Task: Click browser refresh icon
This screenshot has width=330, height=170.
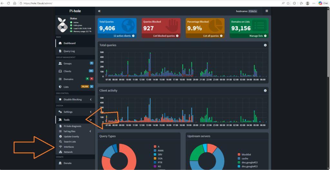Action: tap(9, 3)
